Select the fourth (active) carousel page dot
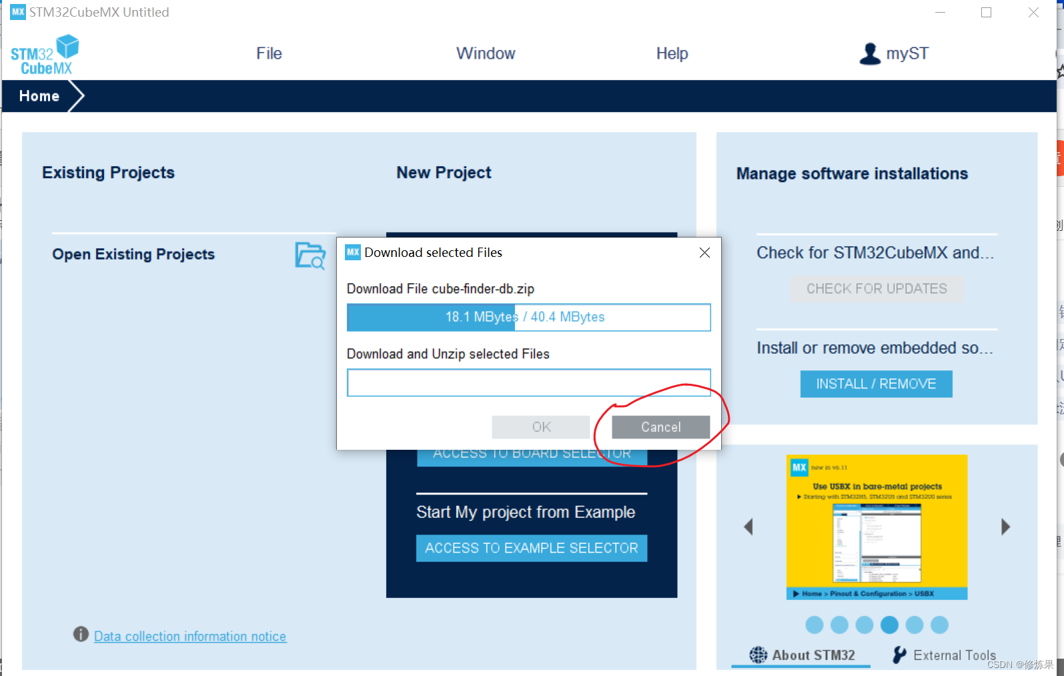The width and height of the screenshot is (1064, 676). (x=889, y=625)
